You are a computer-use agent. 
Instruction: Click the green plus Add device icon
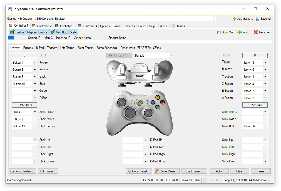(x=239, y=32)
